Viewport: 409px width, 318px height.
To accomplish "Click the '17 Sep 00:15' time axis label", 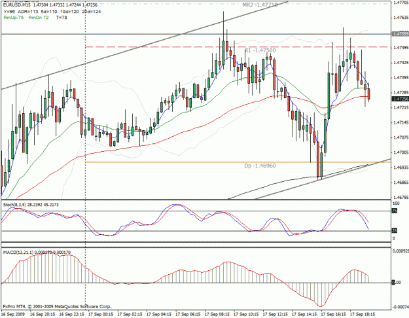I will [x=101, y=314].
